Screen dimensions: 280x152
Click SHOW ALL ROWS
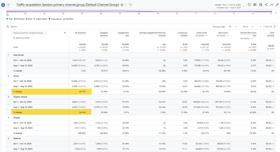[22, 38]
